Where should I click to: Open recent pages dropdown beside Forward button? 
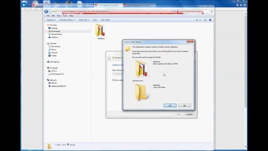pyautogui.click(x=53, y=11)
